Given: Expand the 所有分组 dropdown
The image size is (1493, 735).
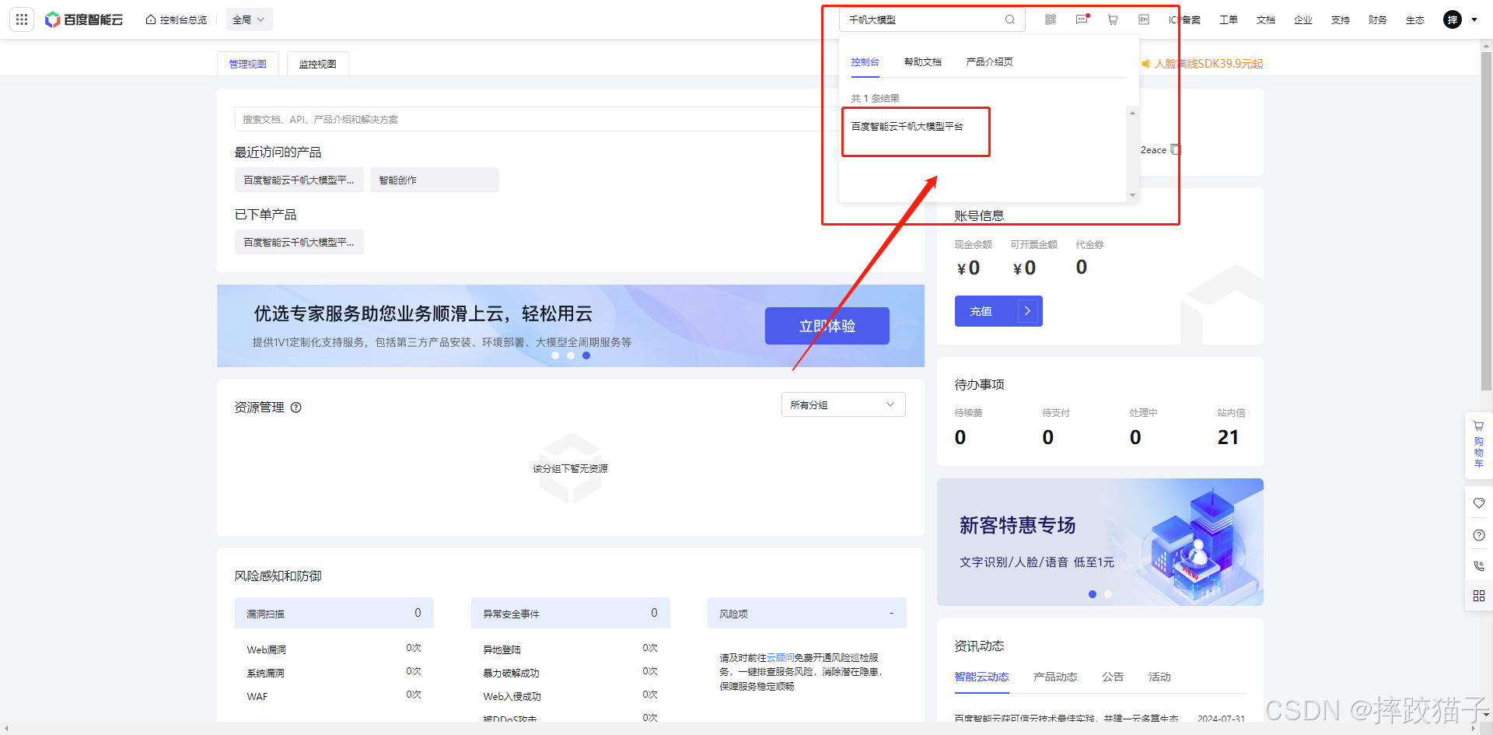Looking at the screenshot, I should 844,404.
